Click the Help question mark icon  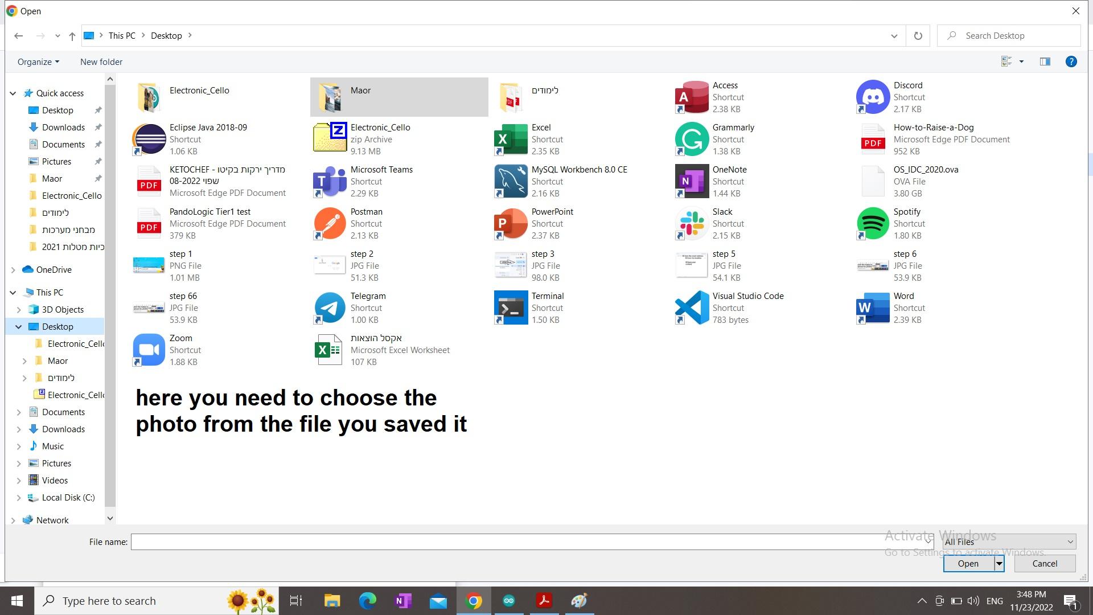(x=1071, y=61)
